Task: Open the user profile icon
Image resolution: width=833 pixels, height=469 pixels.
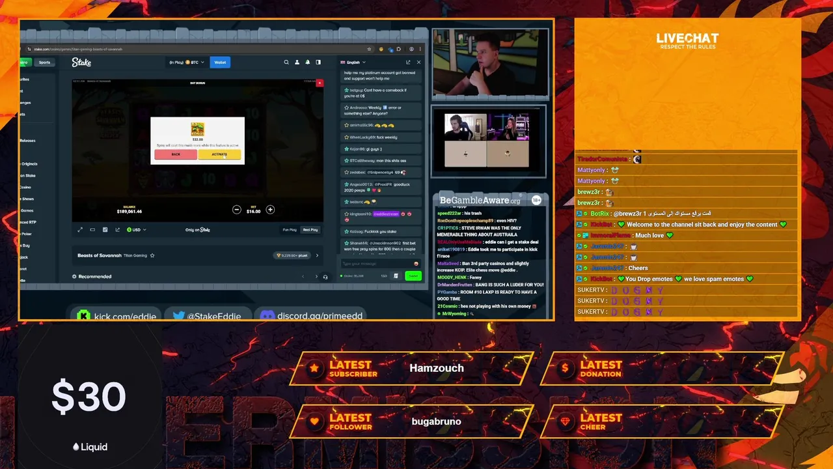Action: point(297,63)
